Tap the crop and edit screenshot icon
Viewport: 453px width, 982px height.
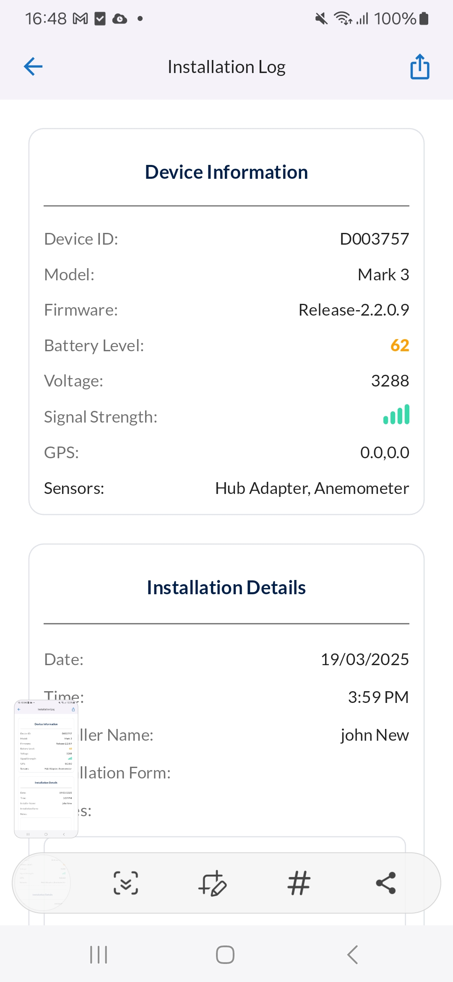pyautogui.click(x=212, y=883)
